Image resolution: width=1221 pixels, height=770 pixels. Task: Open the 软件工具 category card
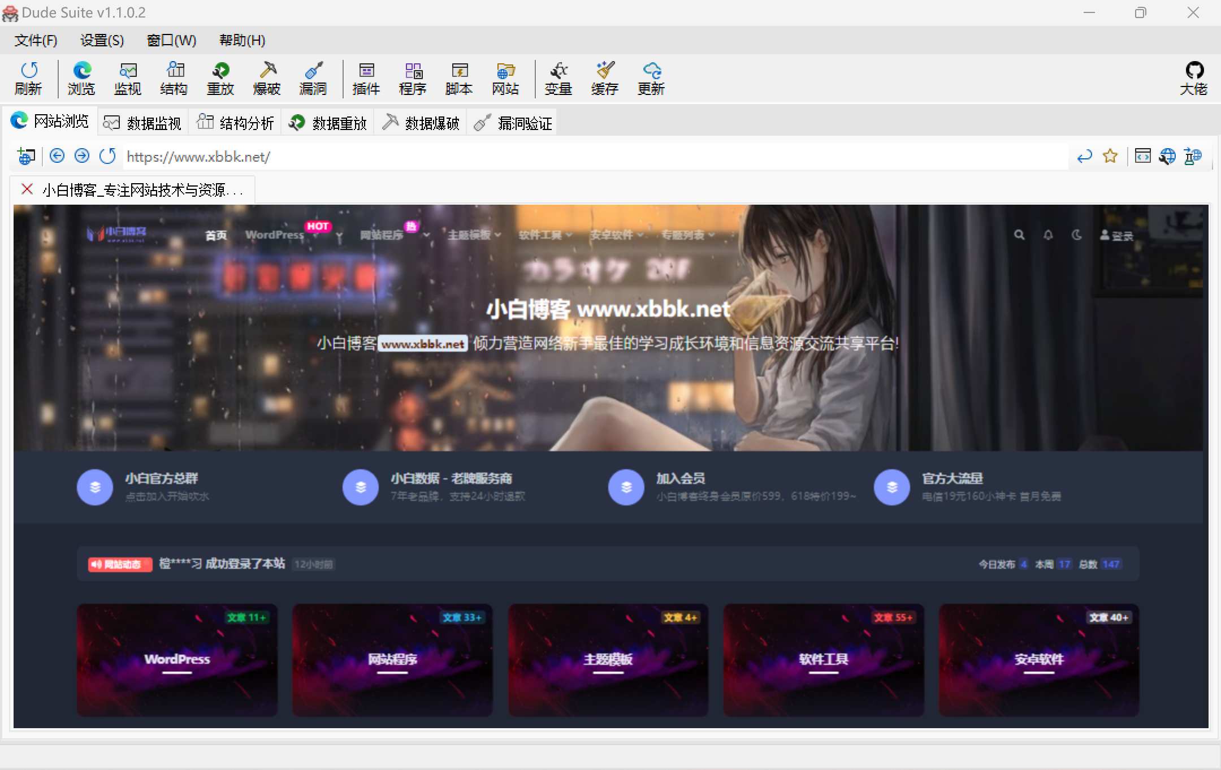824,660
